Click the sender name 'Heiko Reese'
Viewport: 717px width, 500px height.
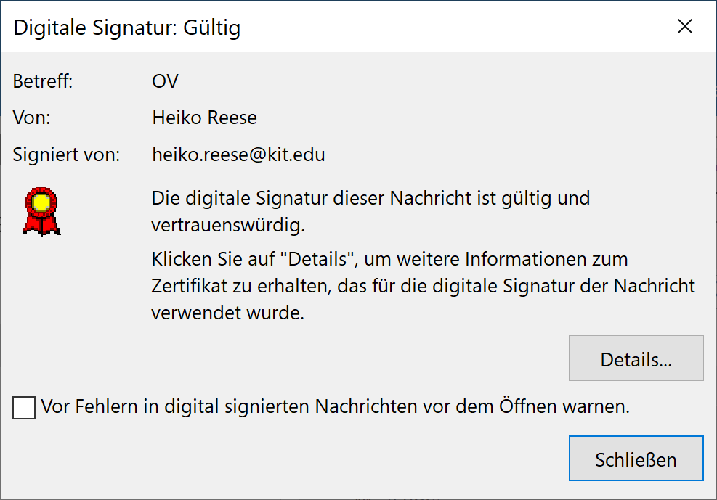pos(204,118)
